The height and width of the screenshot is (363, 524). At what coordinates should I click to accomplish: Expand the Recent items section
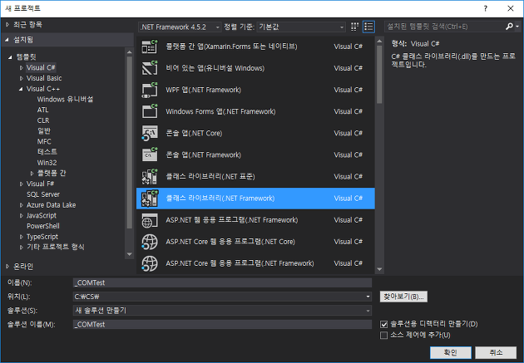coord(7,25)
